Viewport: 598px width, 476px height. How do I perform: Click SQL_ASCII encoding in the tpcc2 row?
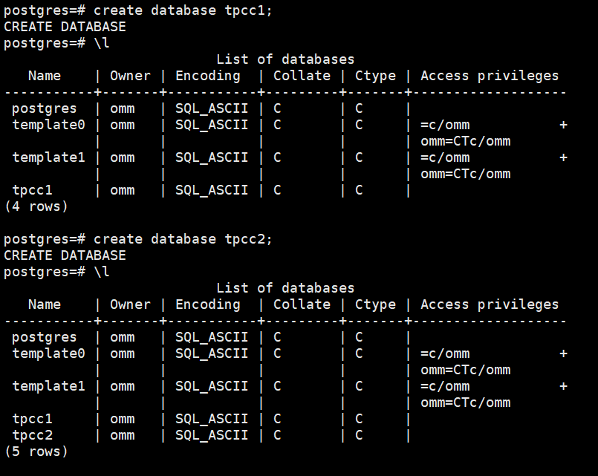212,435
